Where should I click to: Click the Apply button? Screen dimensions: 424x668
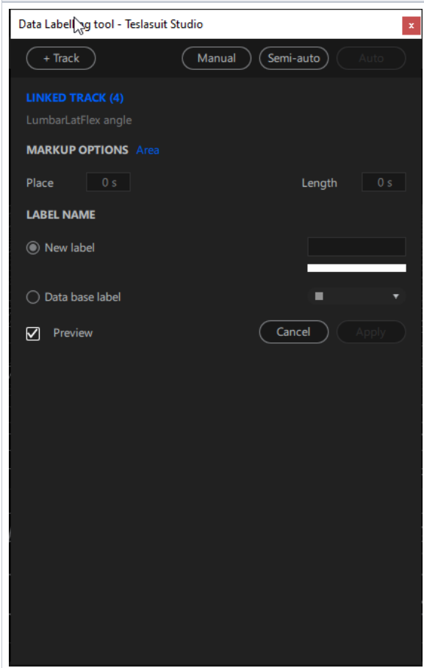pyautogui.click(x=371, y=332)
